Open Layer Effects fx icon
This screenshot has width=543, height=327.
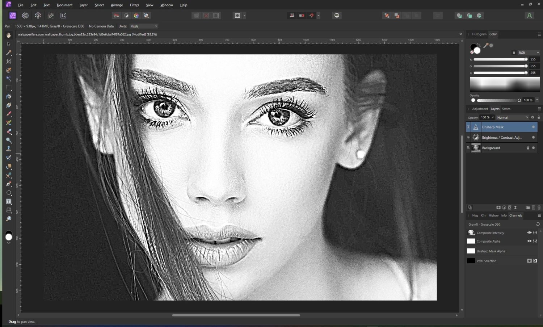click(x=510, y=207)
